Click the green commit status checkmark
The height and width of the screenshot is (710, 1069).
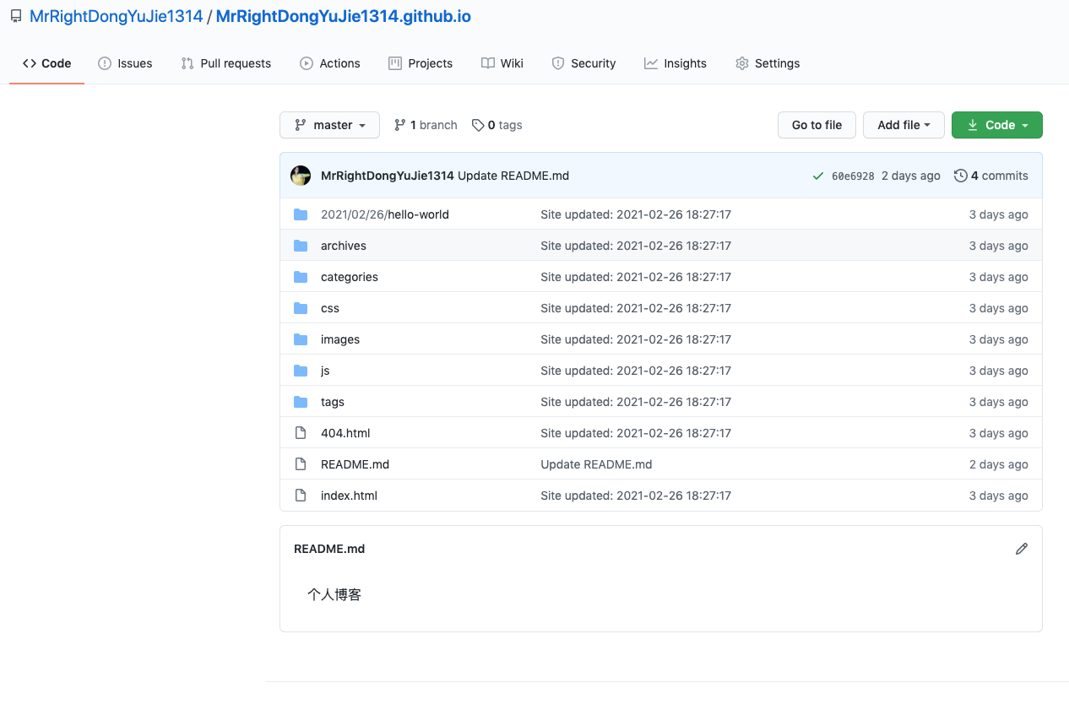[x=817, y=176]
